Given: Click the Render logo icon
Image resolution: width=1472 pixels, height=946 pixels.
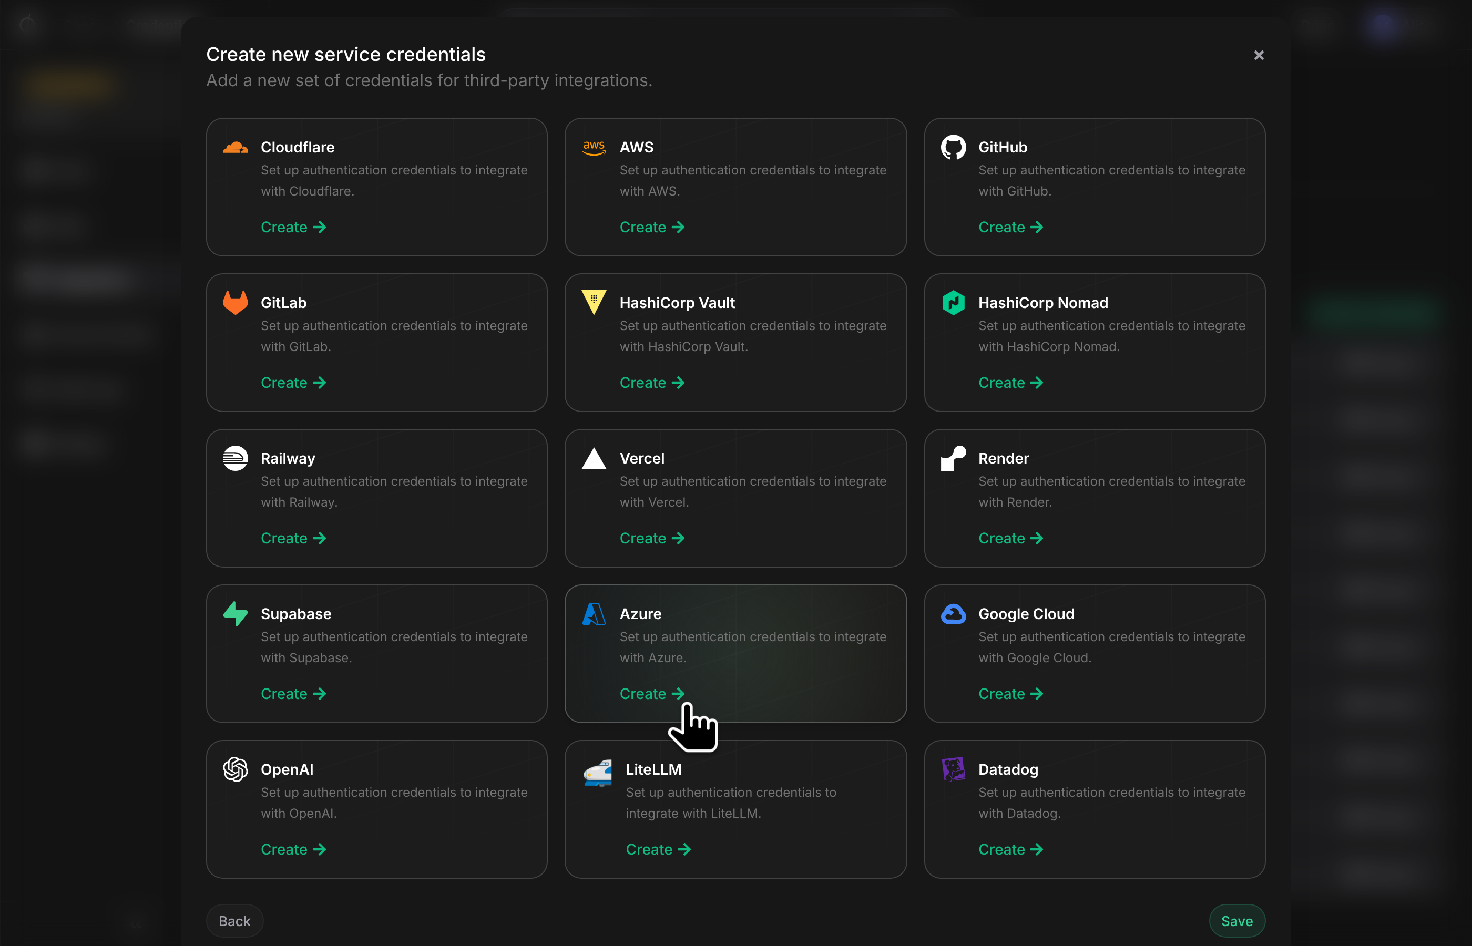Looking at the screenshot, I should (953, 458).
